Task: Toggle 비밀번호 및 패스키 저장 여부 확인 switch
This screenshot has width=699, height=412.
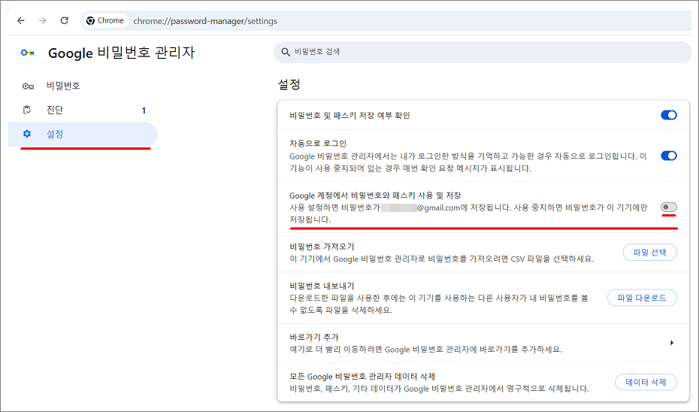Action: (669, 115)
